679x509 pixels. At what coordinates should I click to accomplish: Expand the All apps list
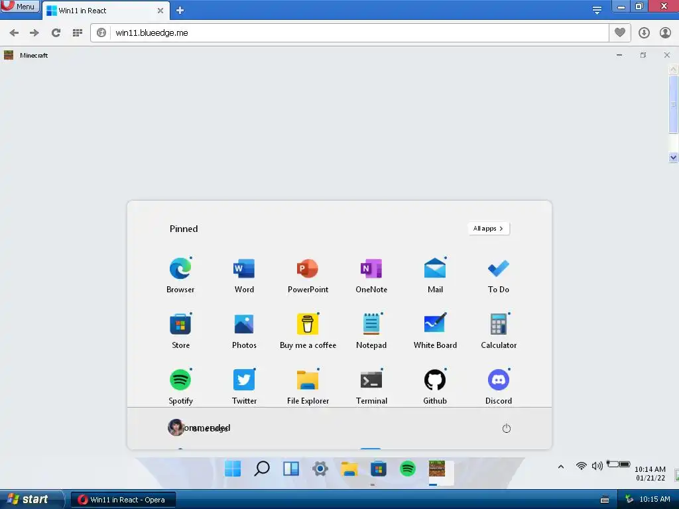click(489, 229)
